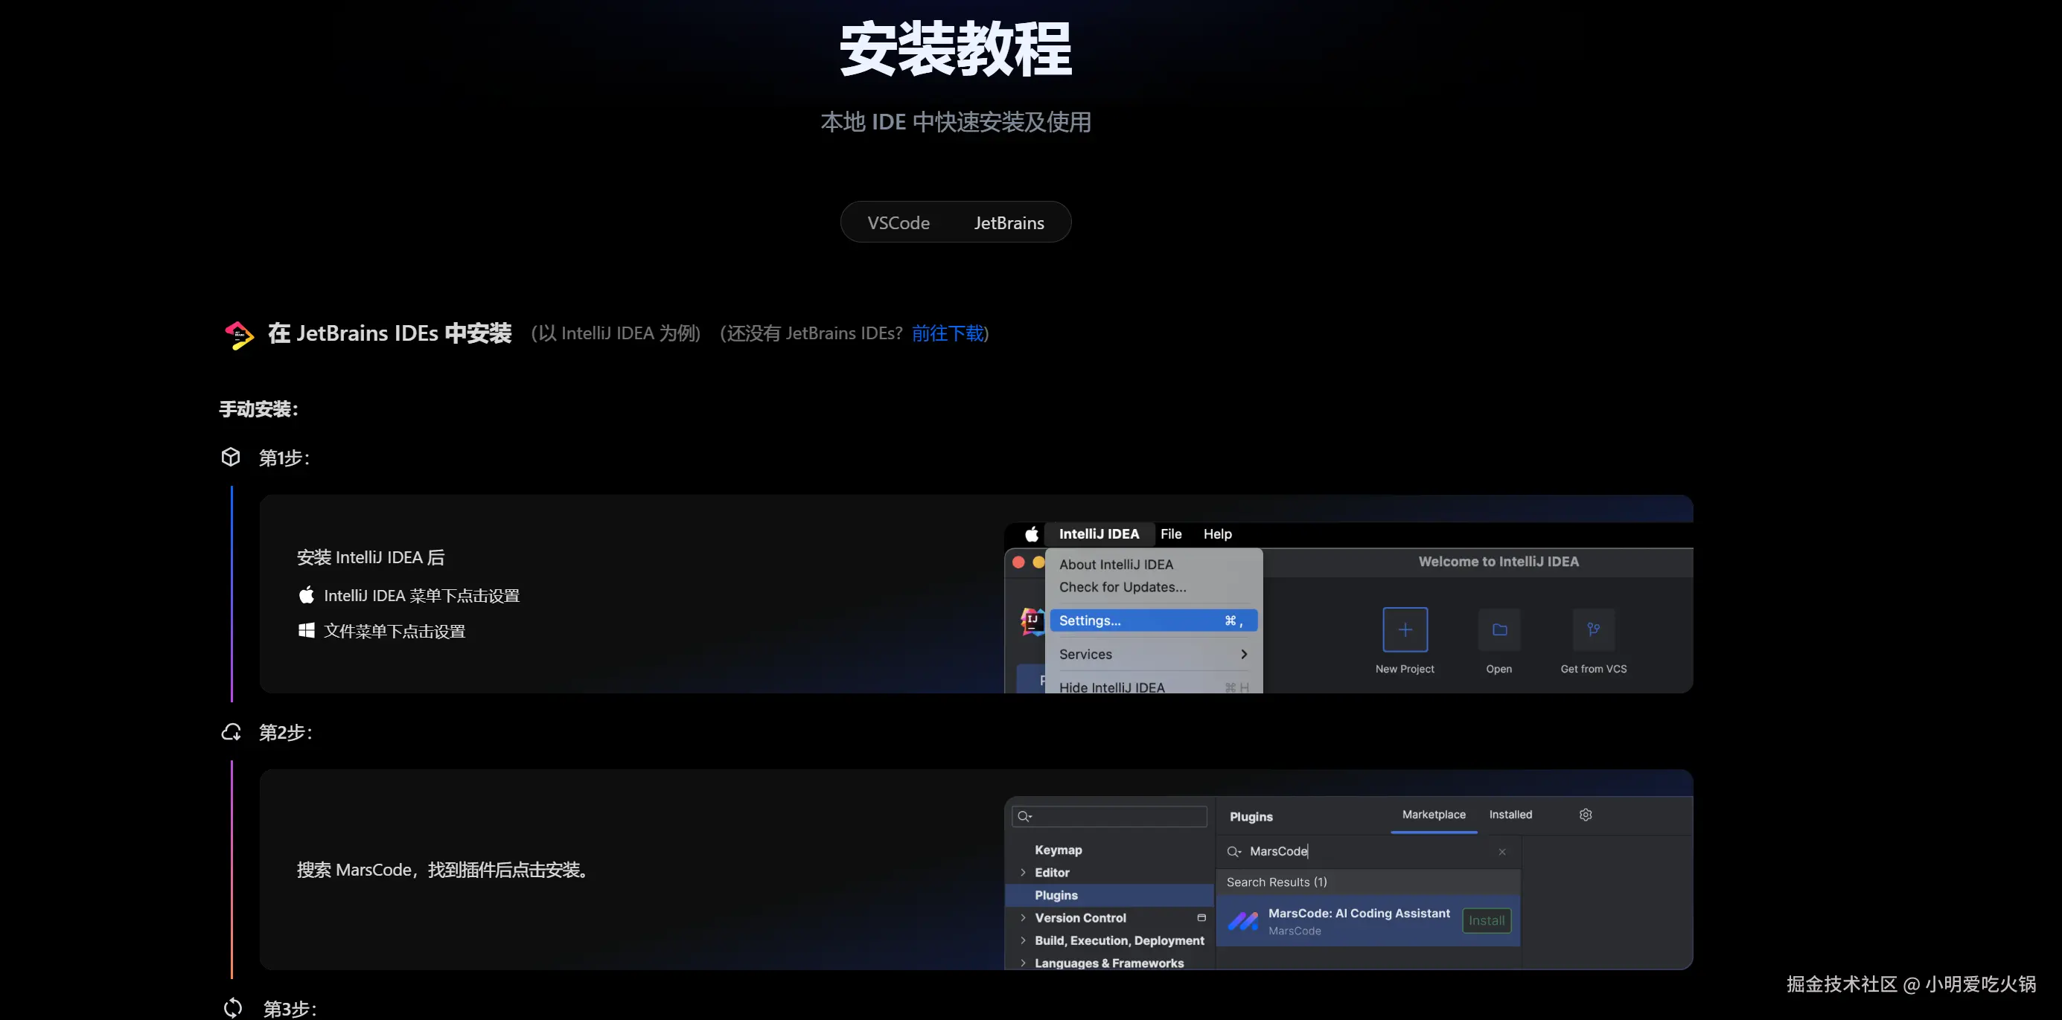Open the Services submenu arrow
This screenshot has height=1020, width=2062.
coord(1243,655)
